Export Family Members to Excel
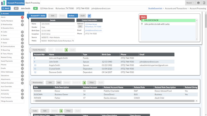 coord(66,50)
